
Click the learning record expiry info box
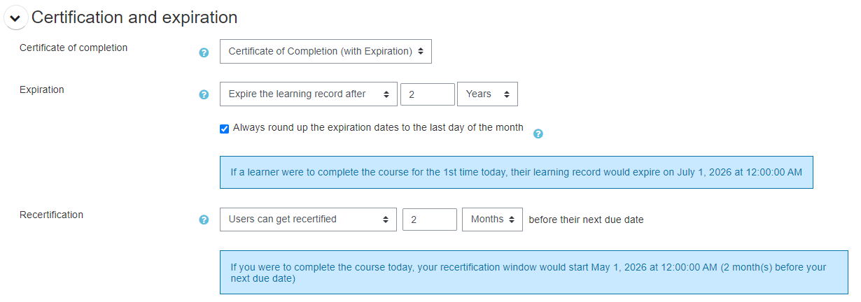point(516,172)
